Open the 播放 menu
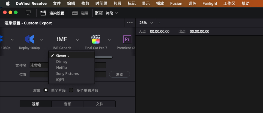This screenshot has height=113, width=263. coord(160,4)
